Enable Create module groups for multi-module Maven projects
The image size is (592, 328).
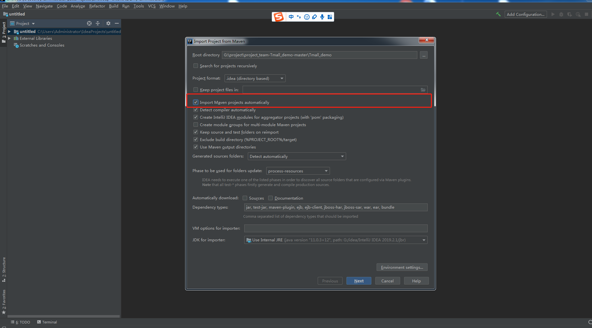[x=196, y=125]
